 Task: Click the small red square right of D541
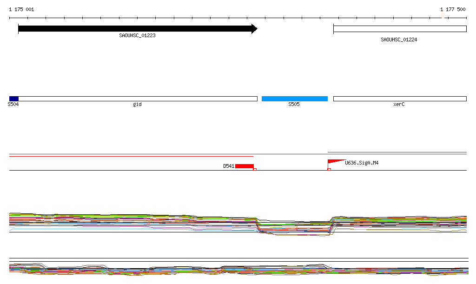pyautogui.click(x=255, y=170)
